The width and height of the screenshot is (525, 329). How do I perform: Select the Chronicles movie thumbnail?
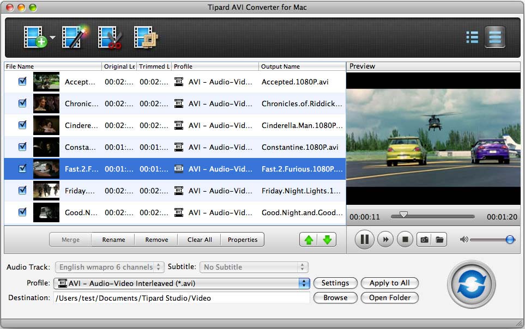(x=46, y=103)
